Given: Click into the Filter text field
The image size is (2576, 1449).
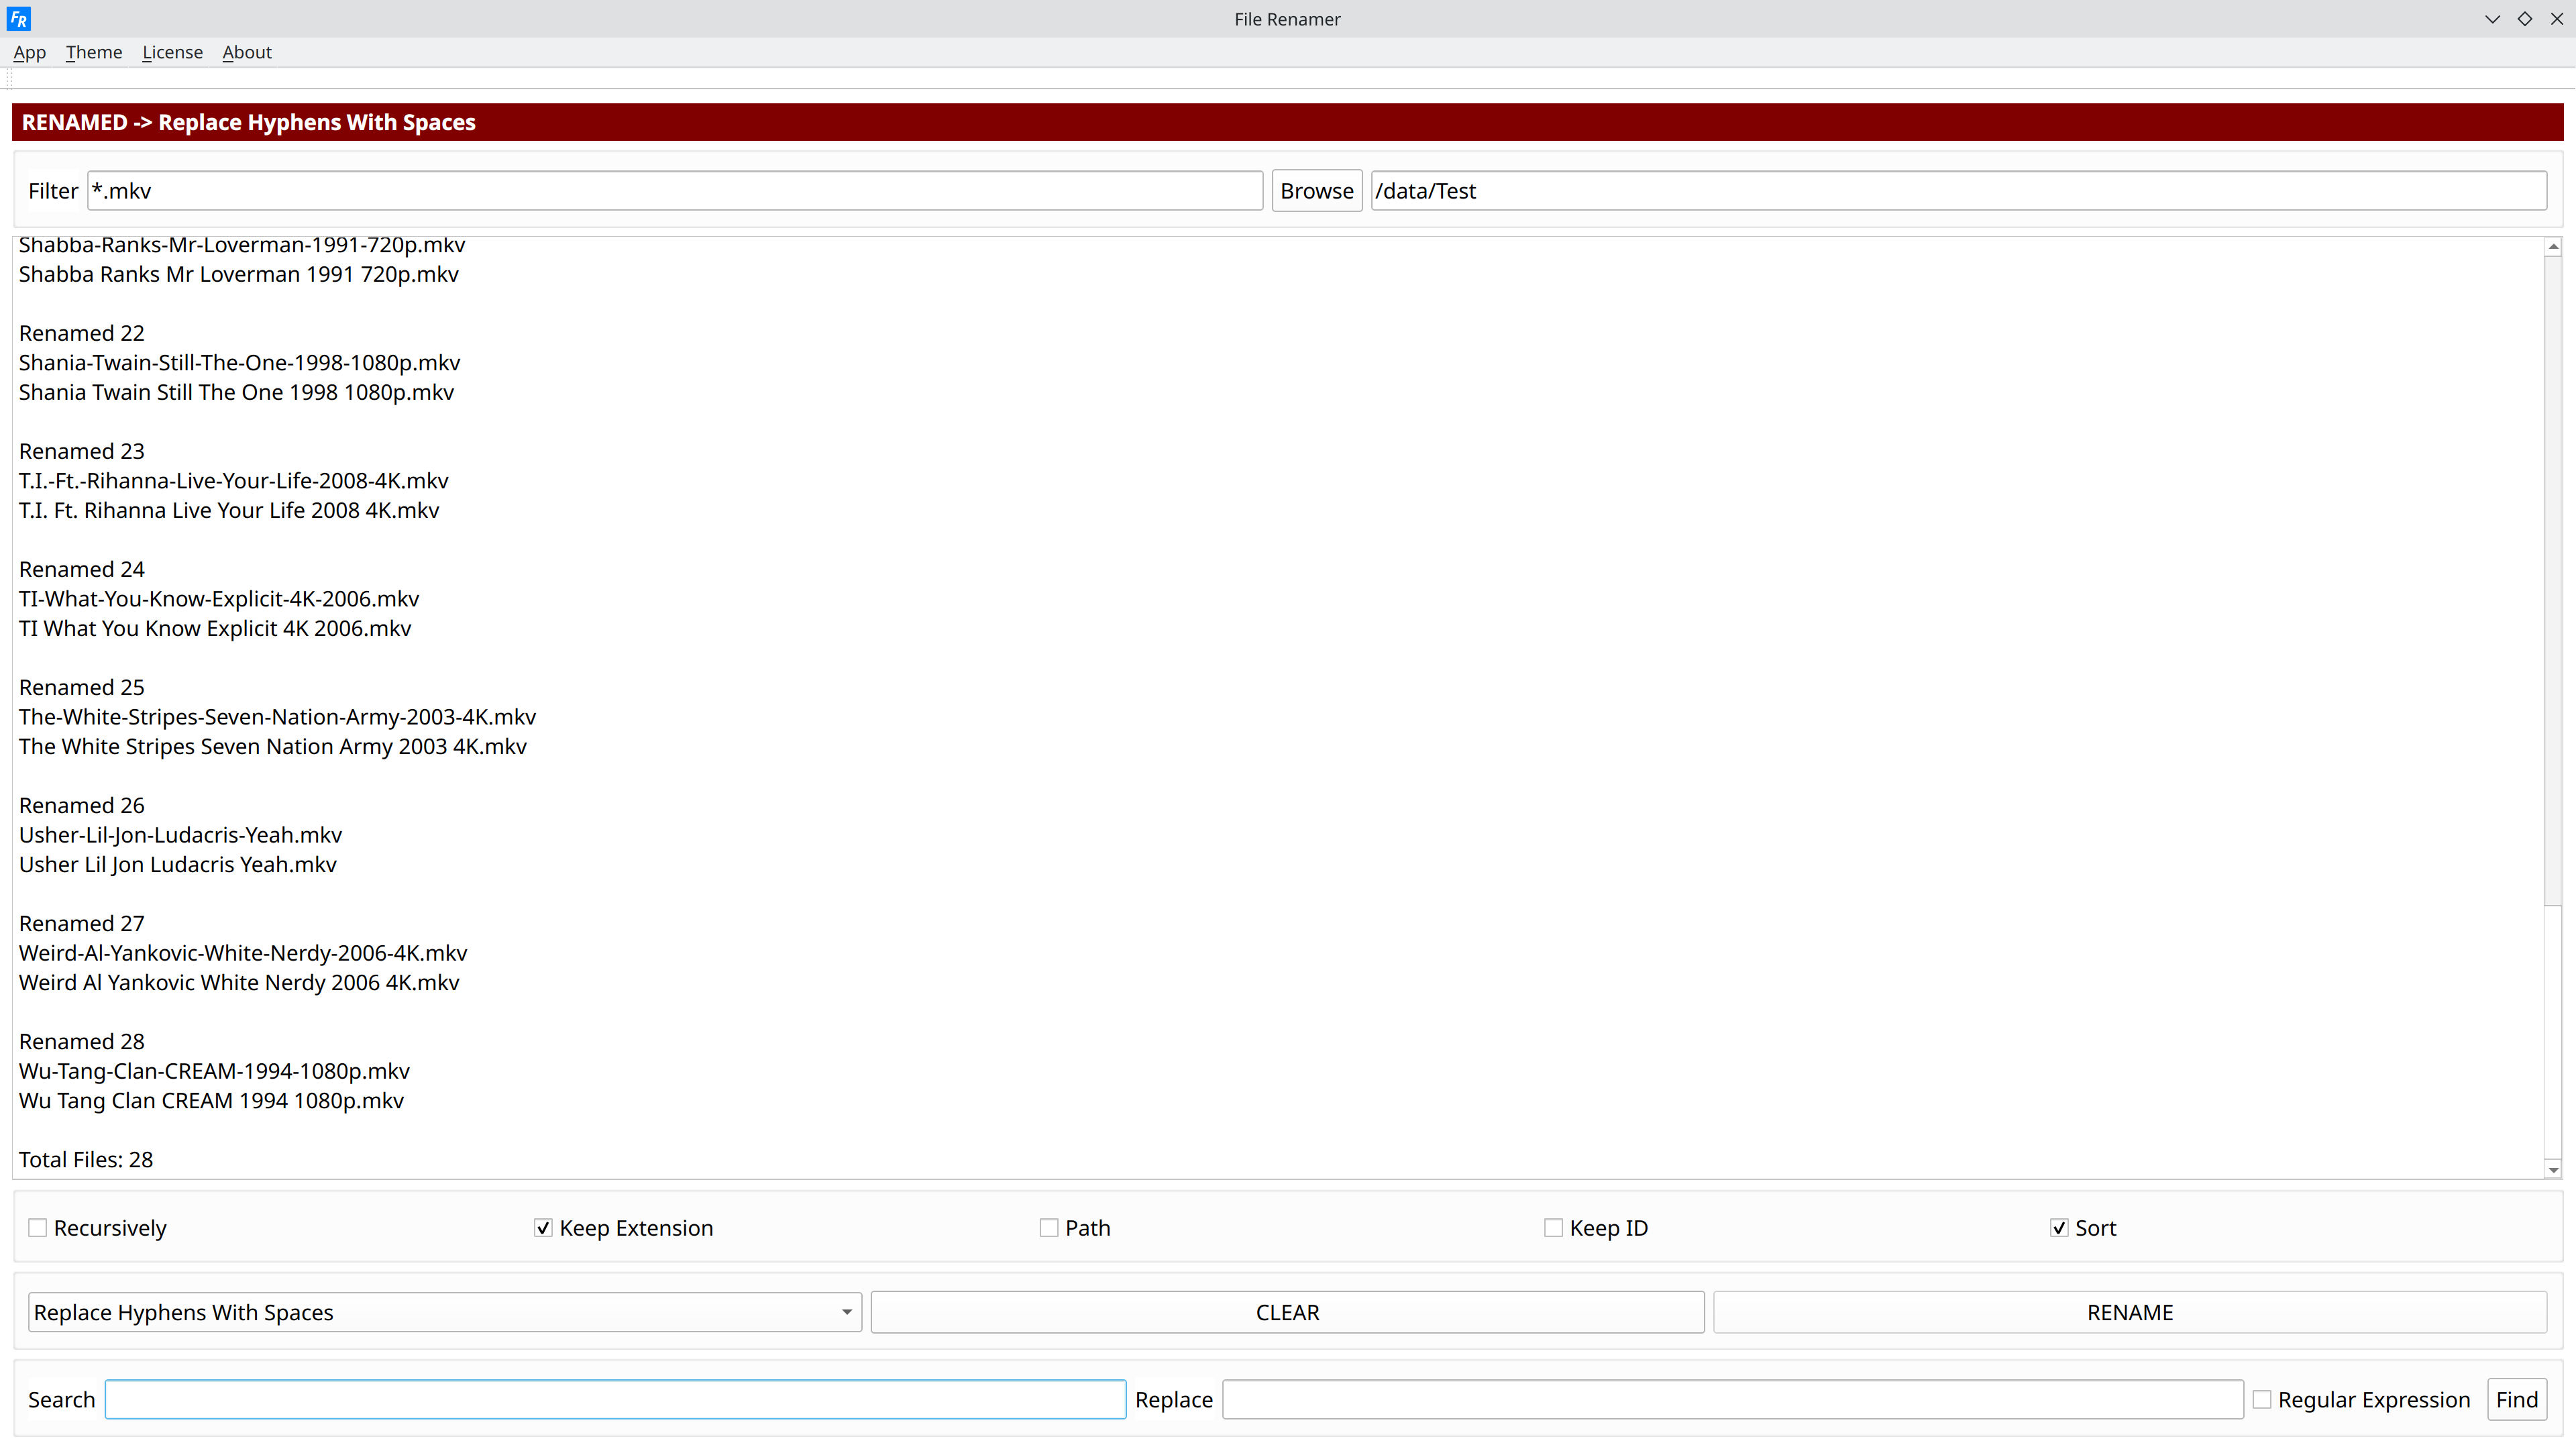Looking at the screenshot, I should tap(674, 191).
